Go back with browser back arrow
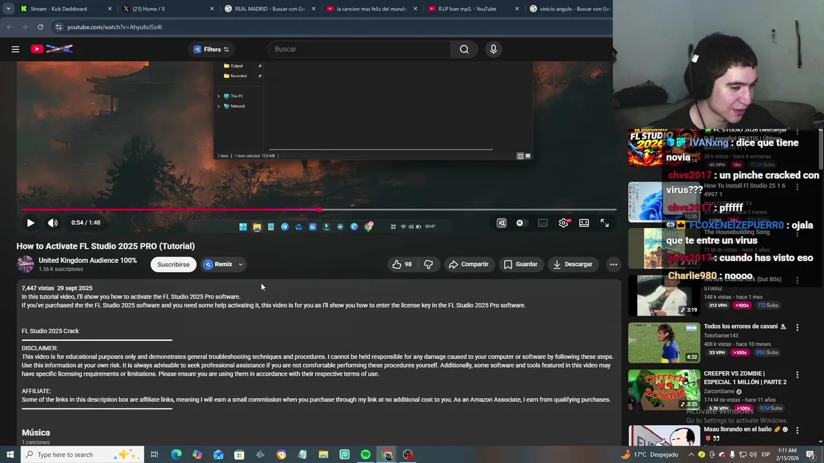The height and width of the screenshot is (463, 824). [9, 27]
